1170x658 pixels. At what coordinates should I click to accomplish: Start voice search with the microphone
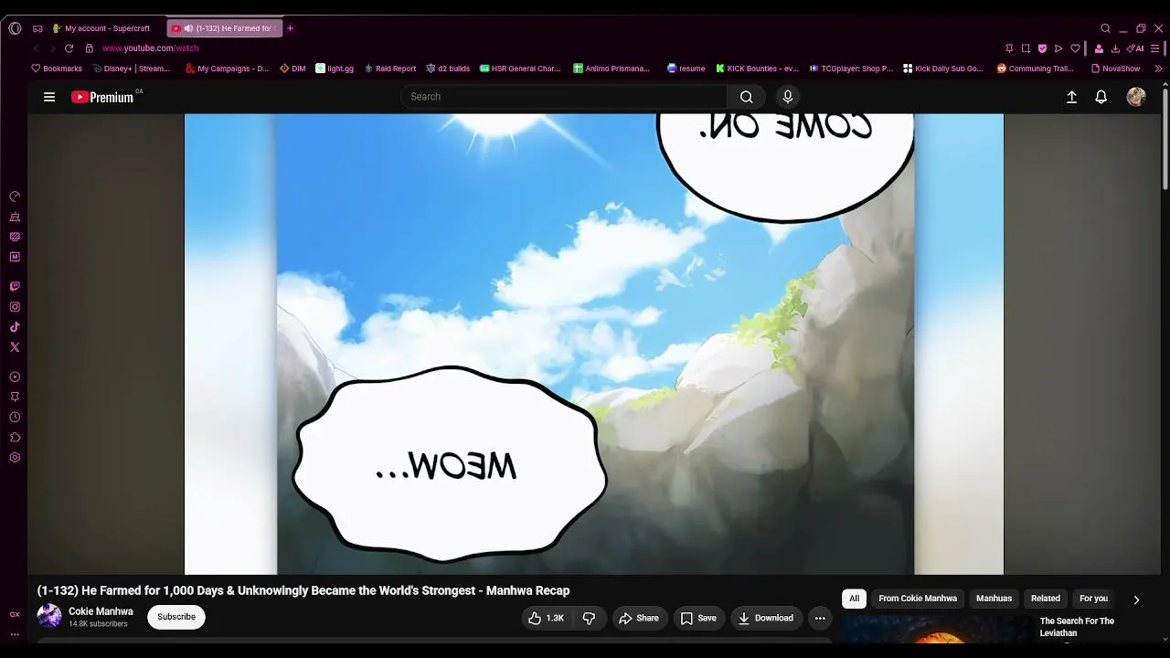coord(788,97)
